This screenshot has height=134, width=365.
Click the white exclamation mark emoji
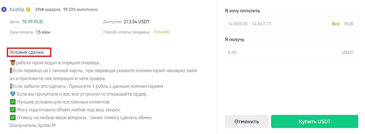tap(11, 86)
